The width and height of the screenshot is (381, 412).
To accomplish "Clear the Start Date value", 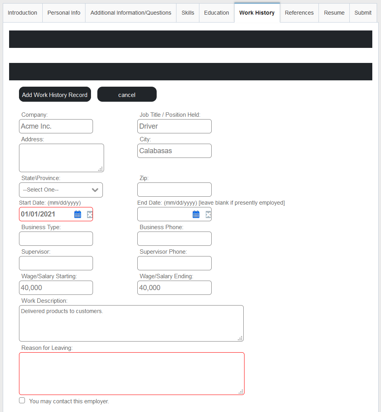I will tap(90, 215).
